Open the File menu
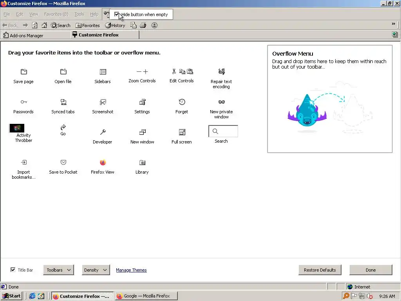 [x=7, y=14]
